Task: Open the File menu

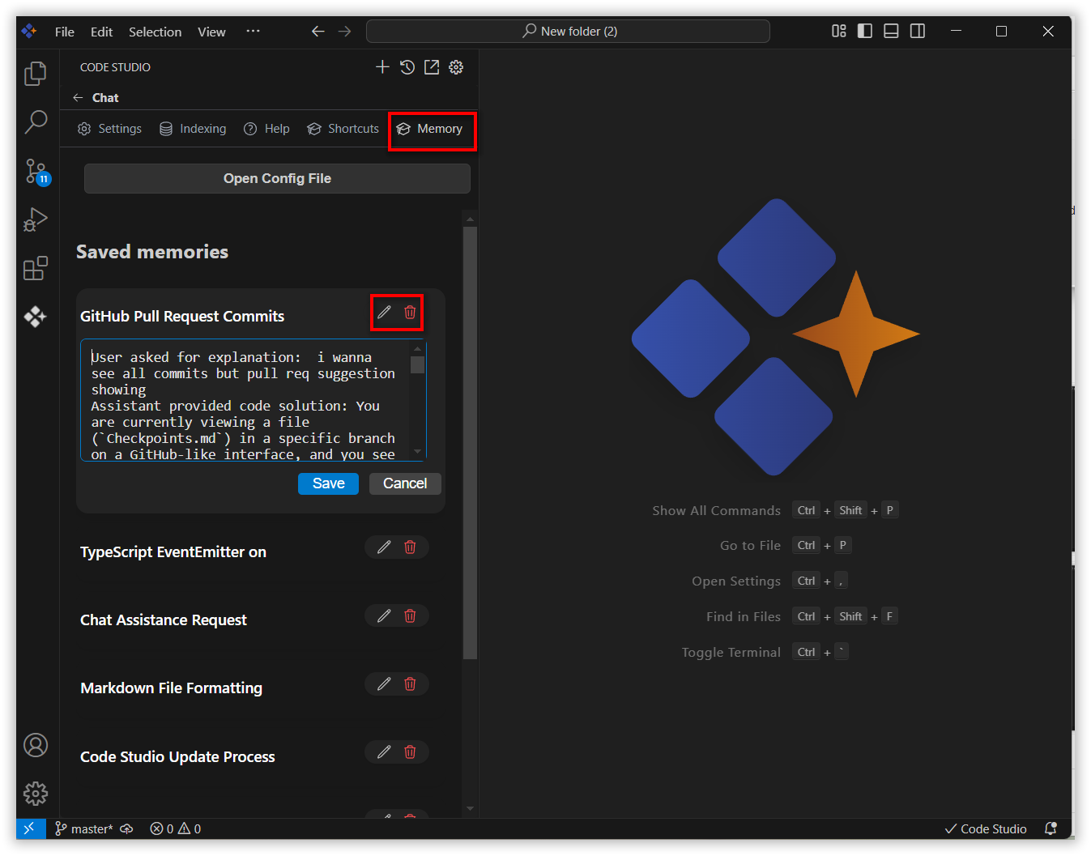Action: click(65, 32)
